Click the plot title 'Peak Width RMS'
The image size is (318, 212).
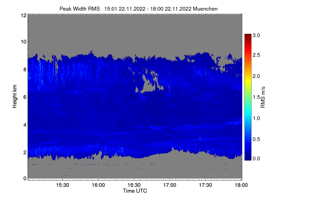click(x=79, y=9)
